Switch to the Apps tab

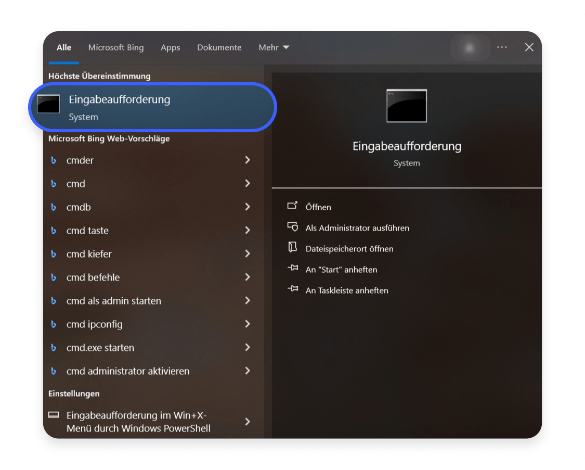[170, 47]
